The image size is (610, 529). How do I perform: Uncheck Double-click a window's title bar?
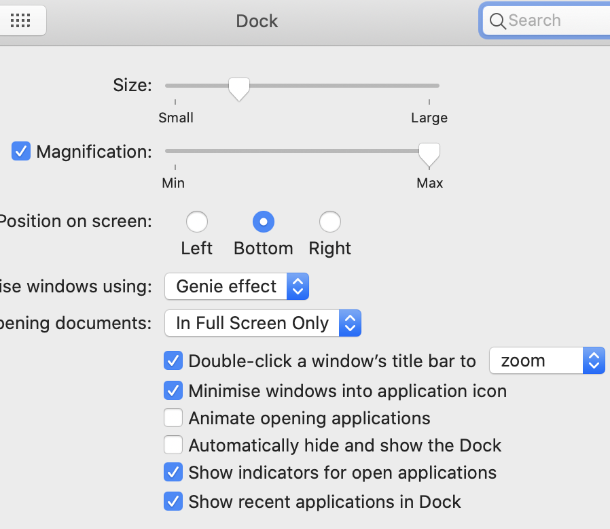(x=174, y=360)
